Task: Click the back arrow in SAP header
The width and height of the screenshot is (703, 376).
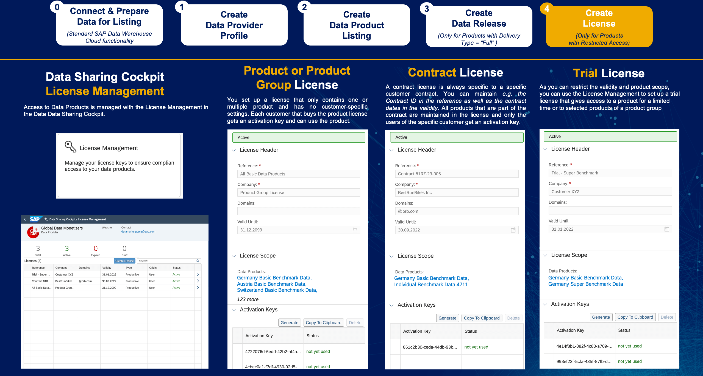Action: 25,219
